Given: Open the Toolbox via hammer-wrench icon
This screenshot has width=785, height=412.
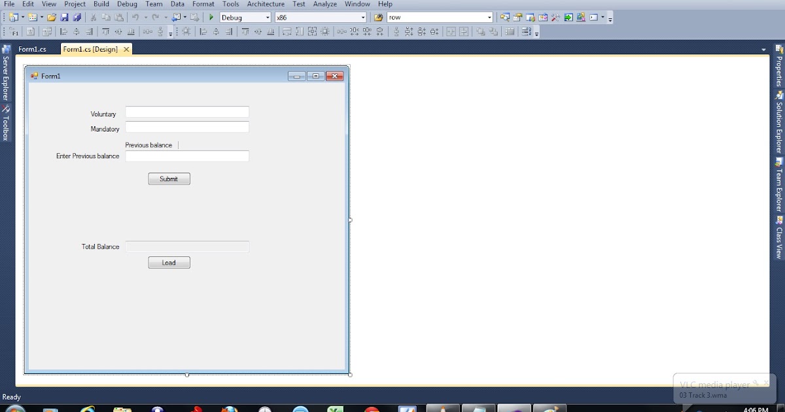Looking at the screenshot, I should [x=555, y=18].
